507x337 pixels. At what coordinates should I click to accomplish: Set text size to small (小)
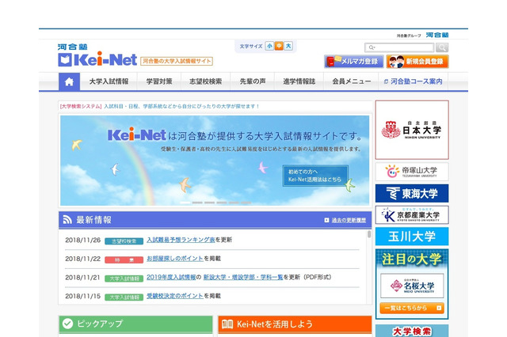click(x=269, y=46)
